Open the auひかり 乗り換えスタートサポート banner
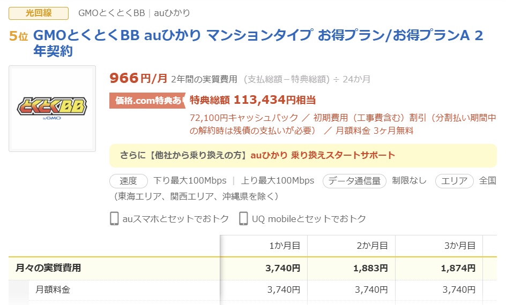Viewport: 506px width, 305px height. tap(303, 155)
